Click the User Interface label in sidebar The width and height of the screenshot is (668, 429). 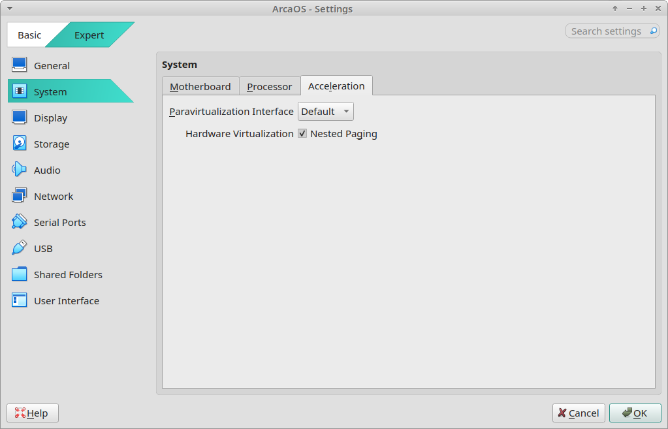tap(67, 301)
